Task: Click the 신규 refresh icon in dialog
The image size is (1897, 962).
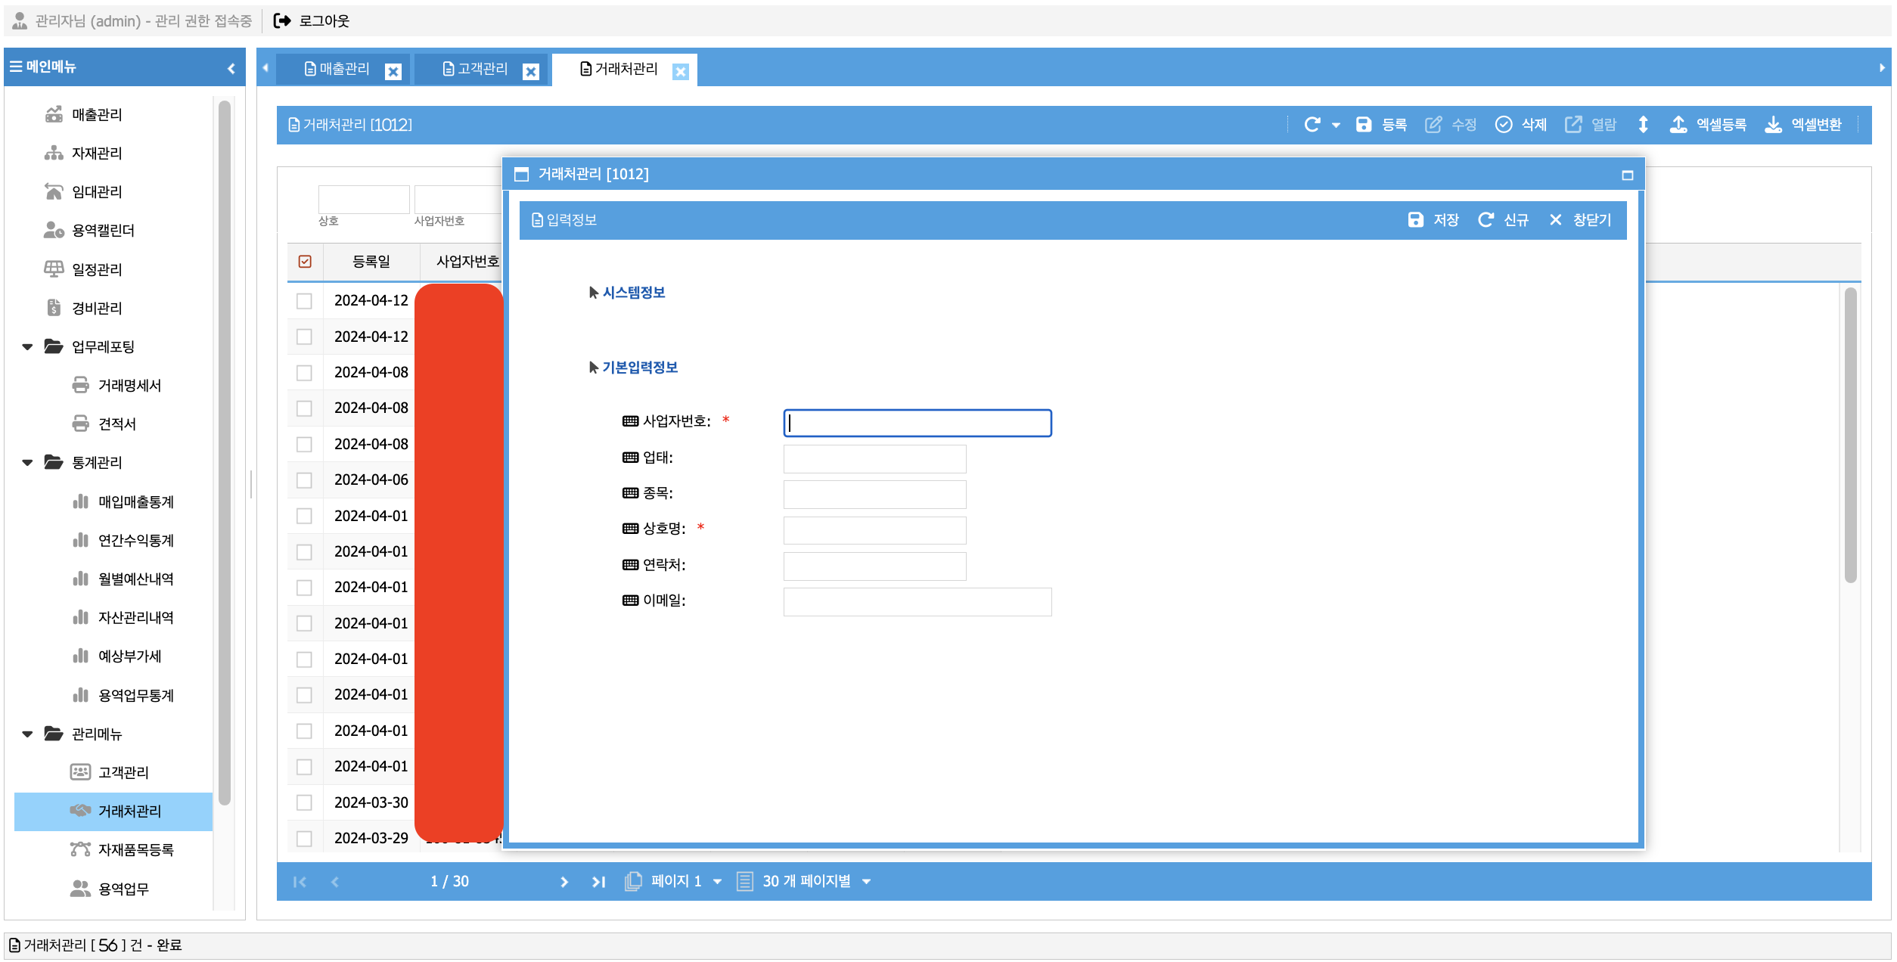Action: coord(1486,220)
